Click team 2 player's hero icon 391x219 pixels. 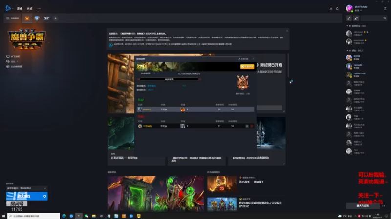click(183, 126)
